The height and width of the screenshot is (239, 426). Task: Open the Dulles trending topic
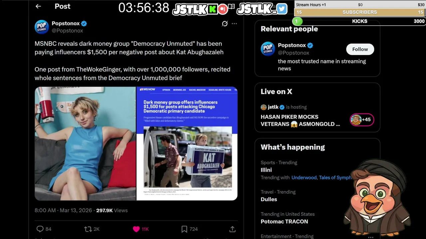269,199
